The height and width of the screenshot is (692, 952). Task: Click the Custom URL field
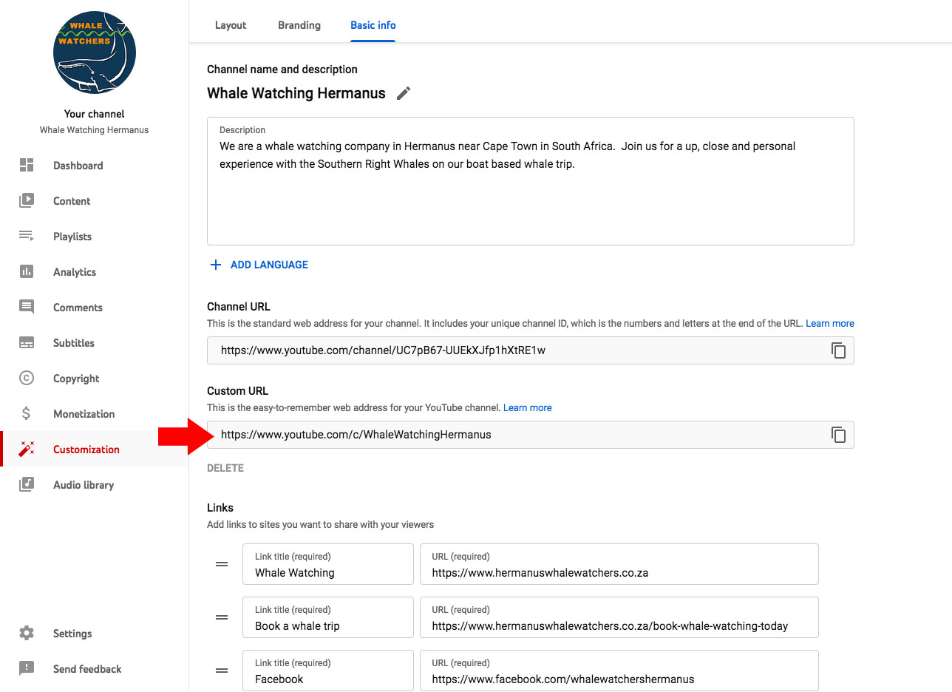(531, 435)
